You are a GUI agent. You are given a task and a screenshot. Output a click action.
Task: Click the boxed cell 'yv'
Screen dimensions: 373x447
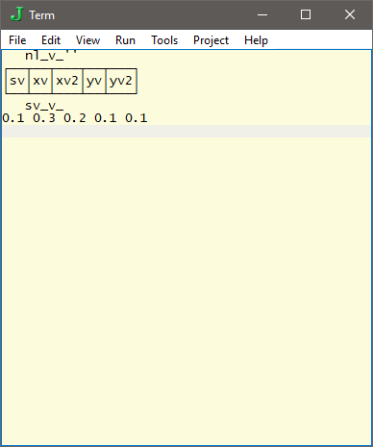[94, 81]
